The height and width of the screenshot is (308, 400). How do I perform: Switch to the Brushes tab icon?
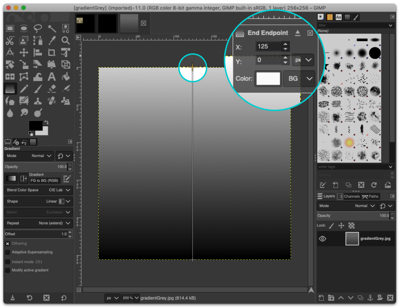(x=321, y=17)
